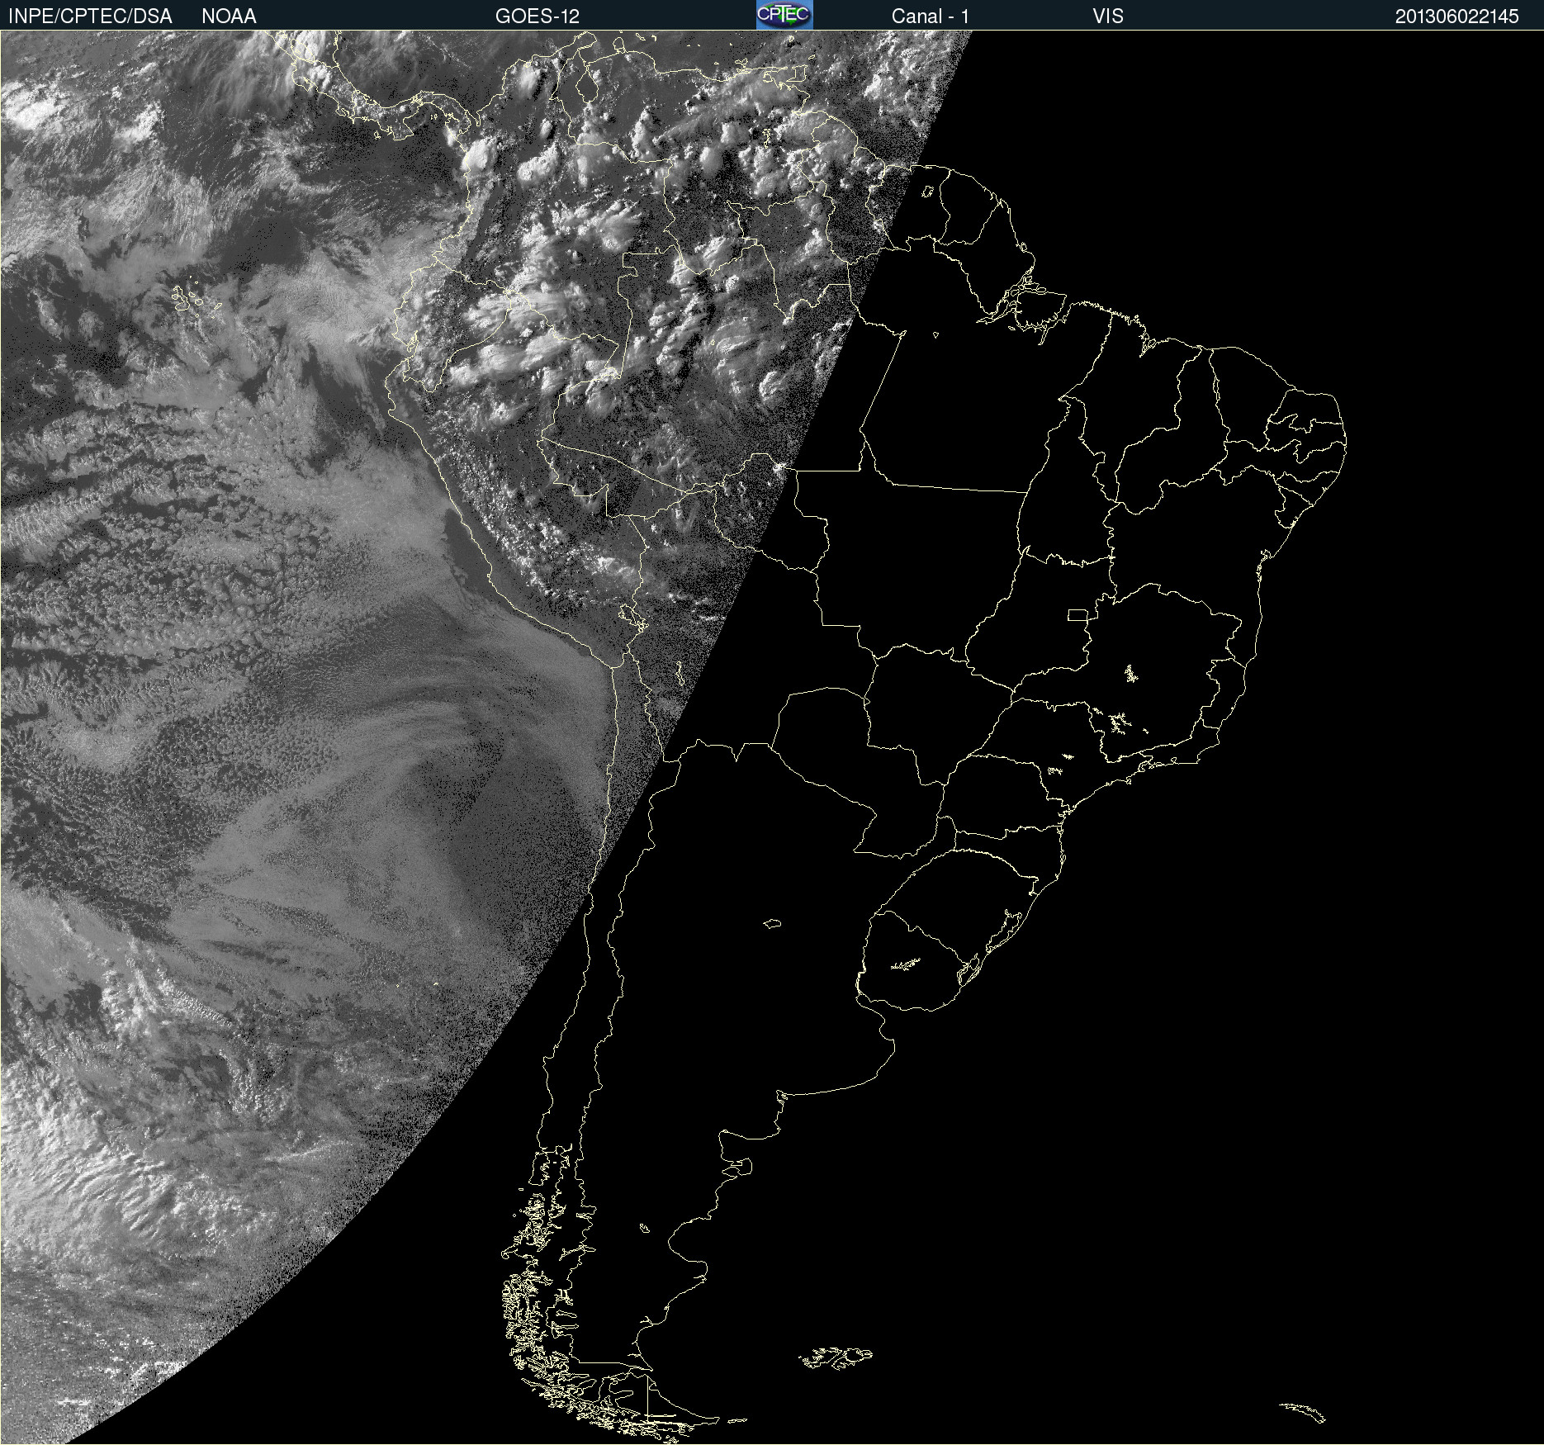Screen dimensions: 1544x1445
Task: Click the CPTEC logo in header
Action: click(784, 15)
